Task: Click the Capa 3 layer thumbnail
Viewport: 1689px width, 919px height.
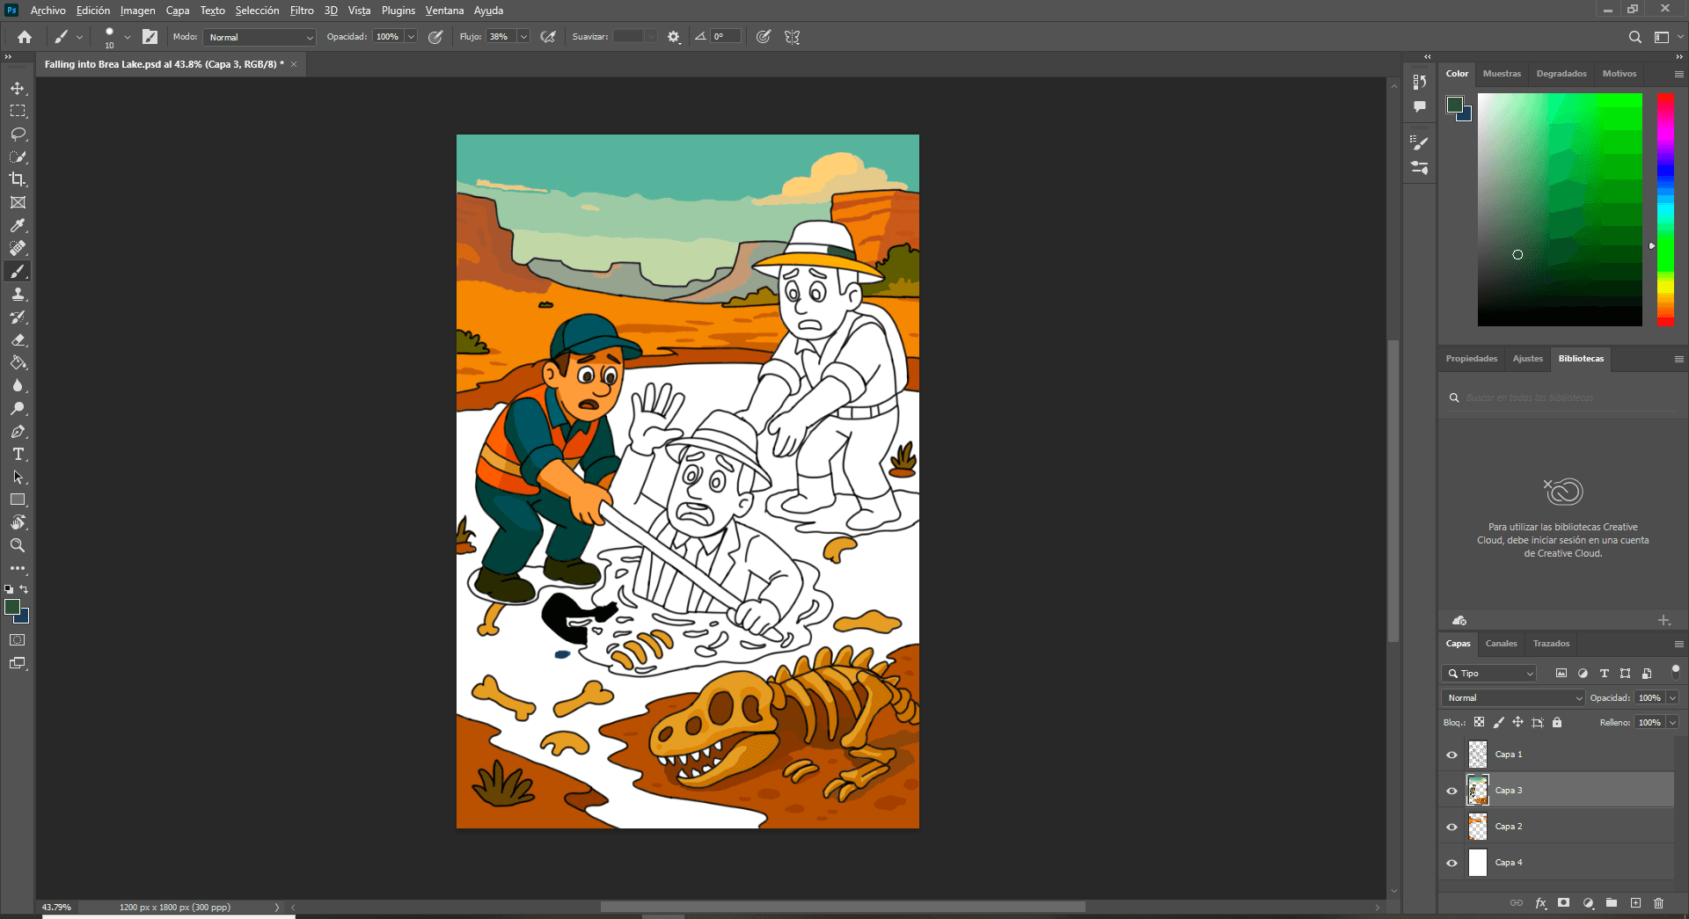Action: click(1478, 791)
